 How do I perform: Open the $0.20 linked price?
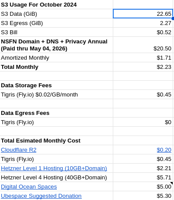[x=164, y=150]
